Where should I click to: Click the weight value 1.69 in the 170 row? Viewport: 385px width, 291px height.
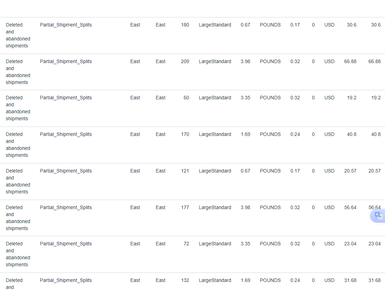coord(245,134)
